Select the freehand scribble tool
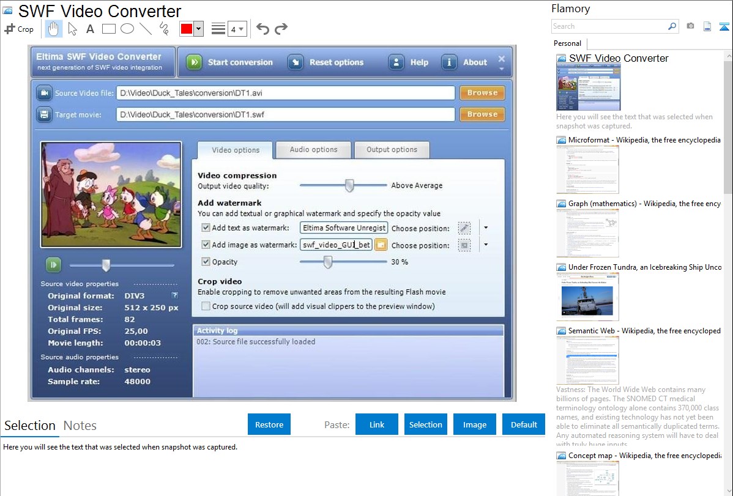 tap(164, 29)
